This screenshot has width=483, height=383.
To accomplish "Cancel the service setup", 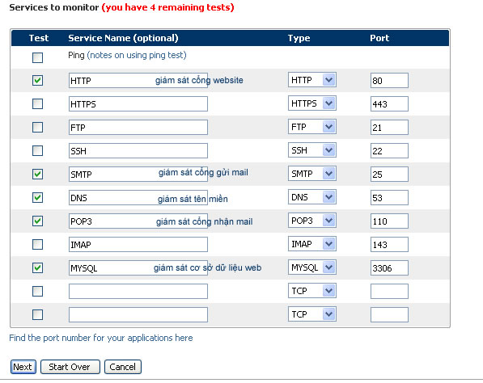I will (123, 367).
